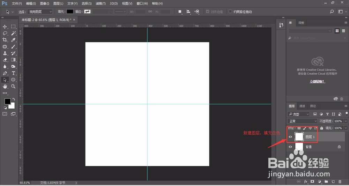Select the Lasso tool
This screenshot has width=349, height=186.
[5, 34]
